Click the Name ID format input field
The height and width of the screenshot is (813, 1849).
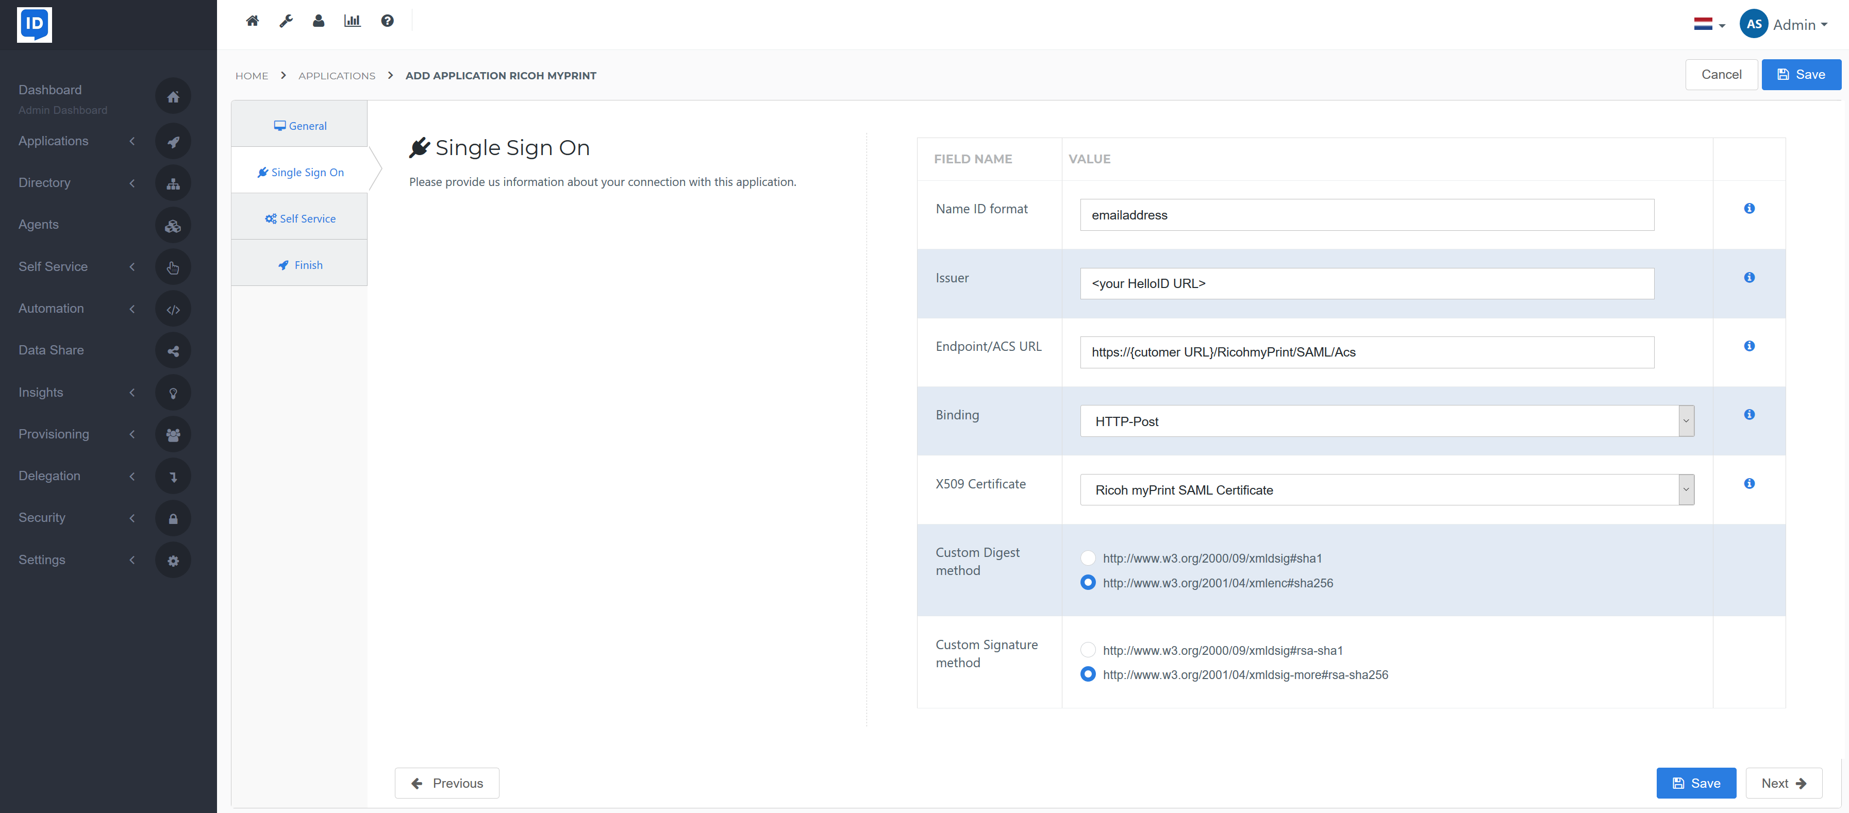pyautogui.click(x=1367, y=214)
